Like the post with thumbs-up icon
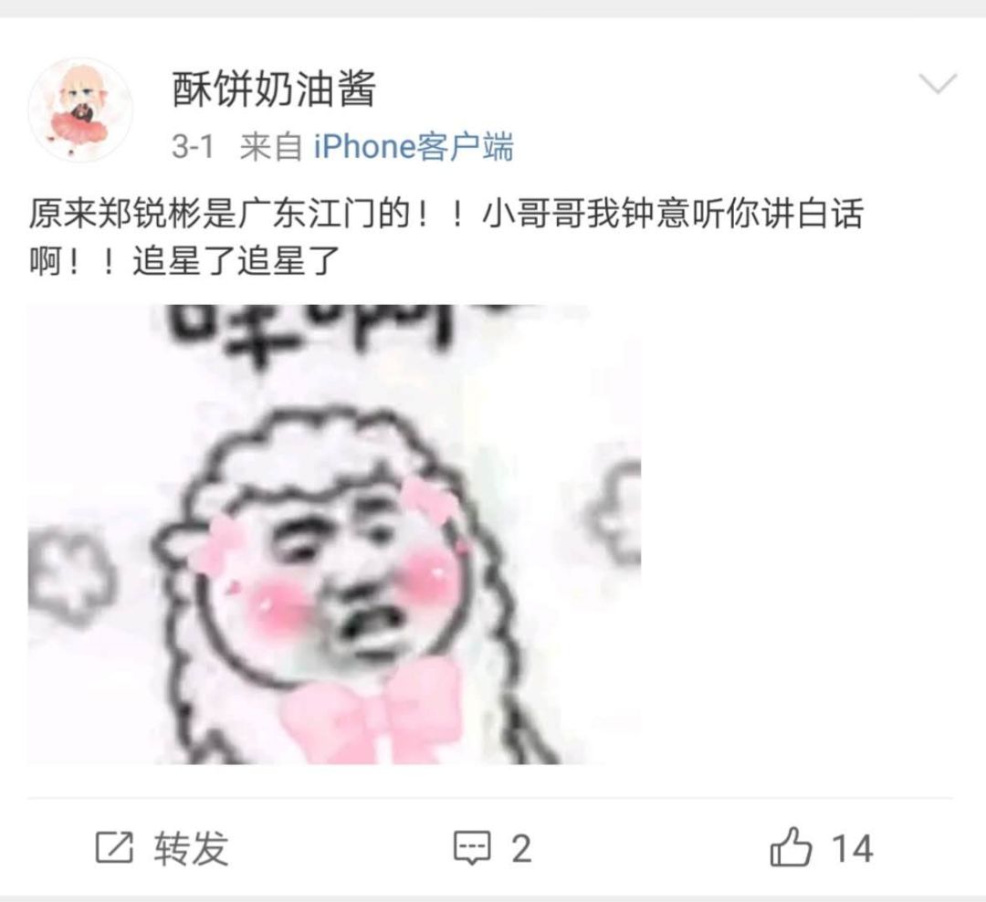 791,846
